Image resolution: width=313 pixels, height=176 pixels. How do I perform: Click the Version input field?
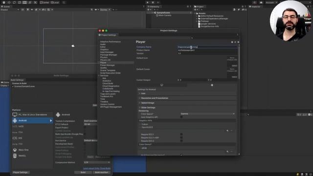[x=207, y=53]
